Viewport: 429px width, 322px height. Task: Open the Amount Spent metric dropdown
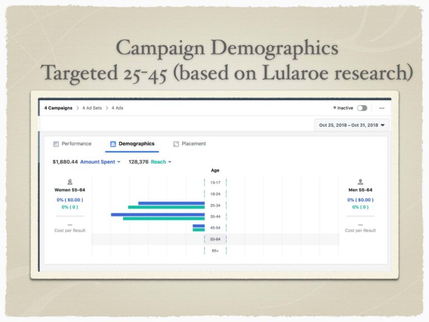[x=100, y=162]
